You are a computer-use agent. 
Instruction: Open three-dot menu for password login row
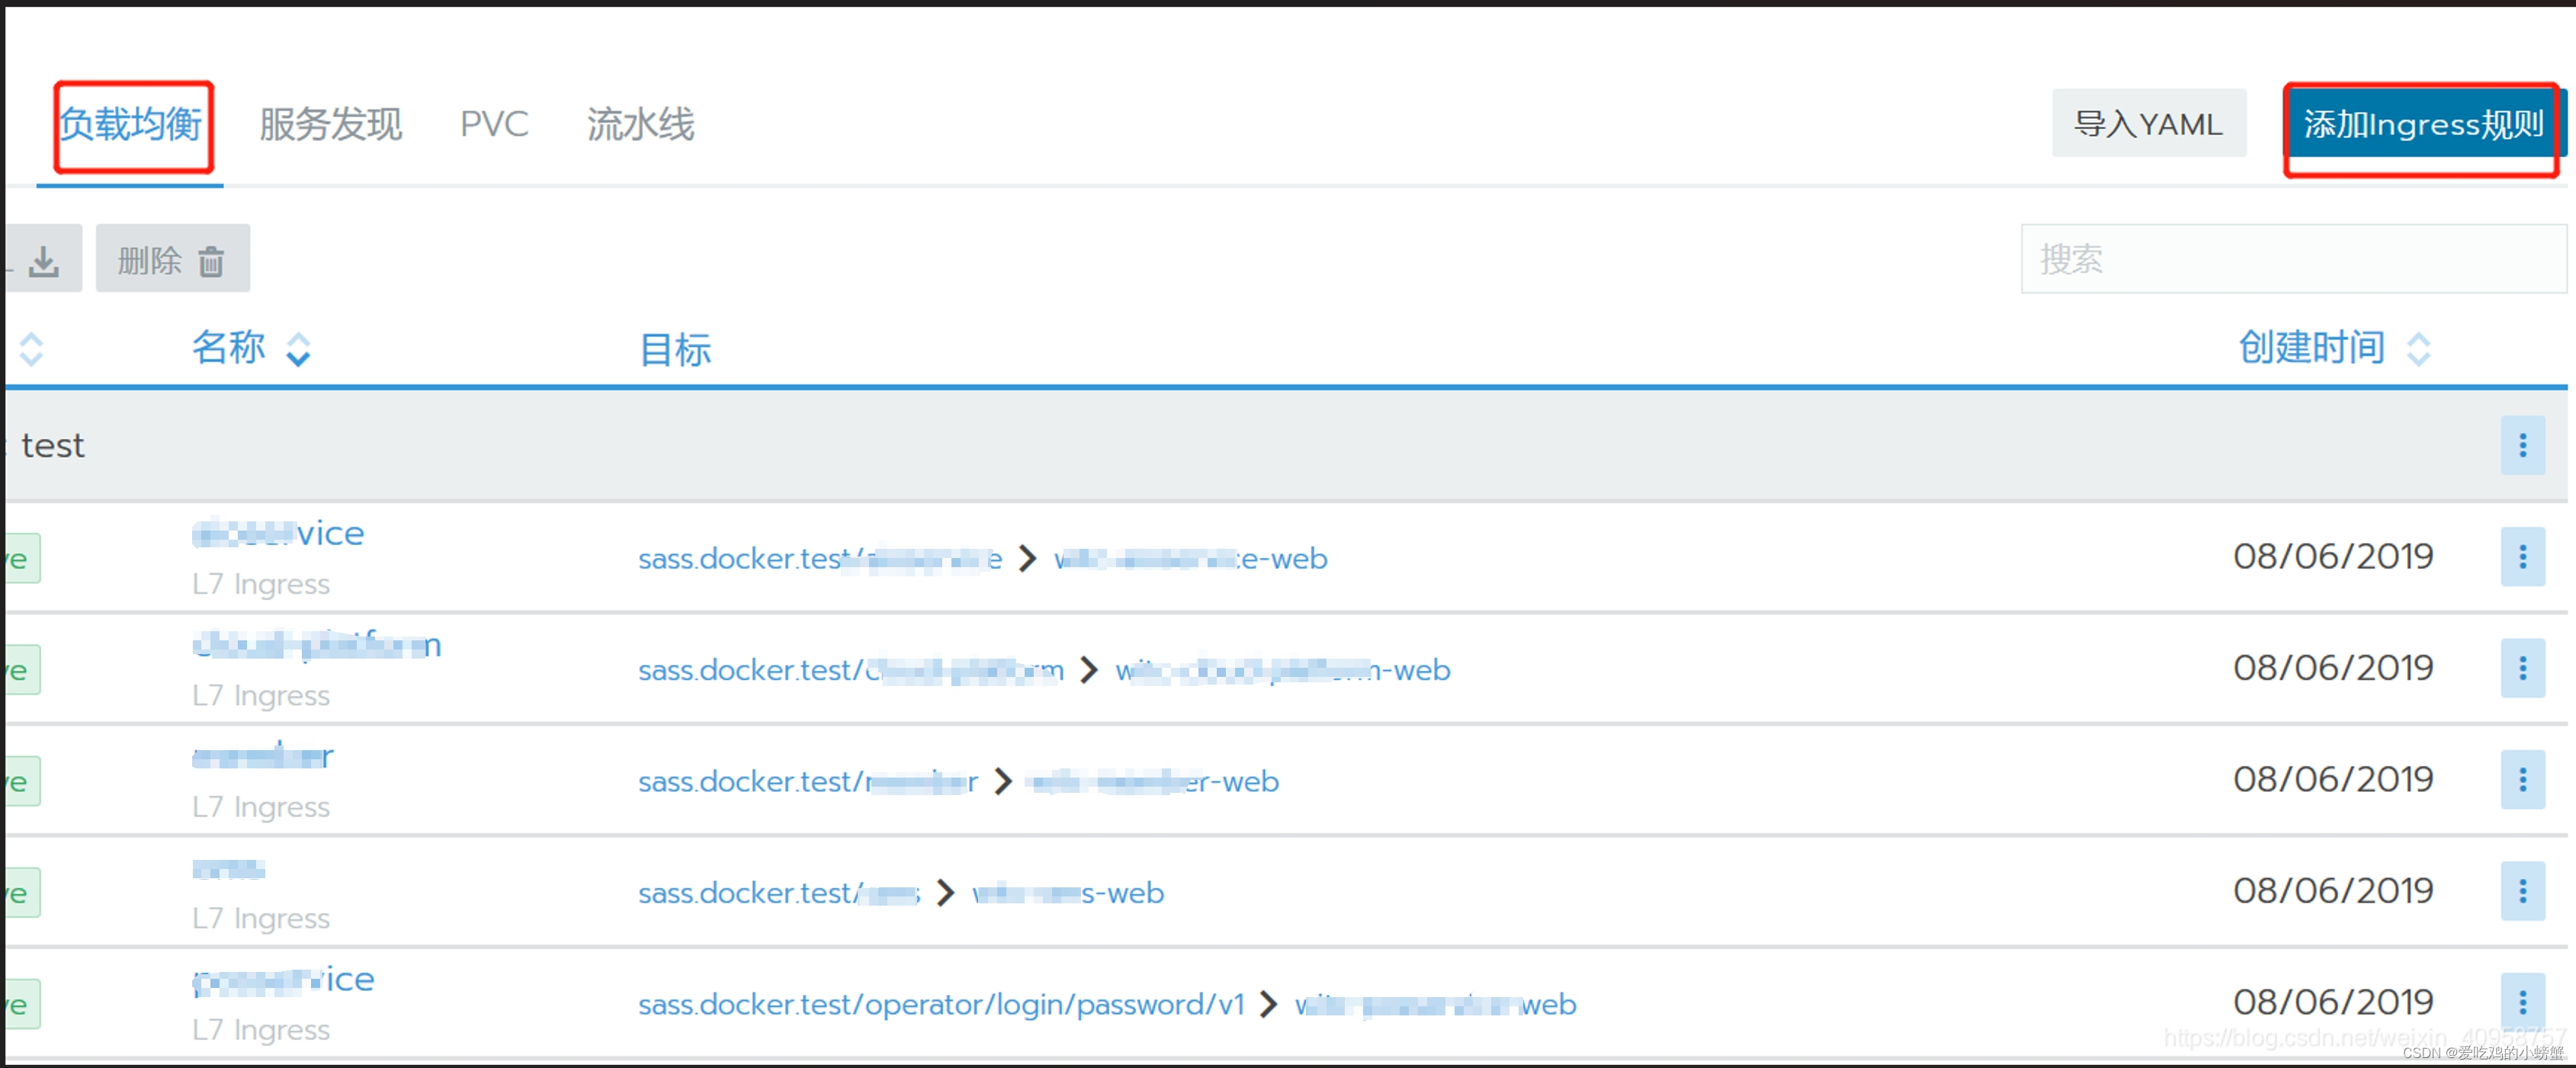pos(2521,1002)
